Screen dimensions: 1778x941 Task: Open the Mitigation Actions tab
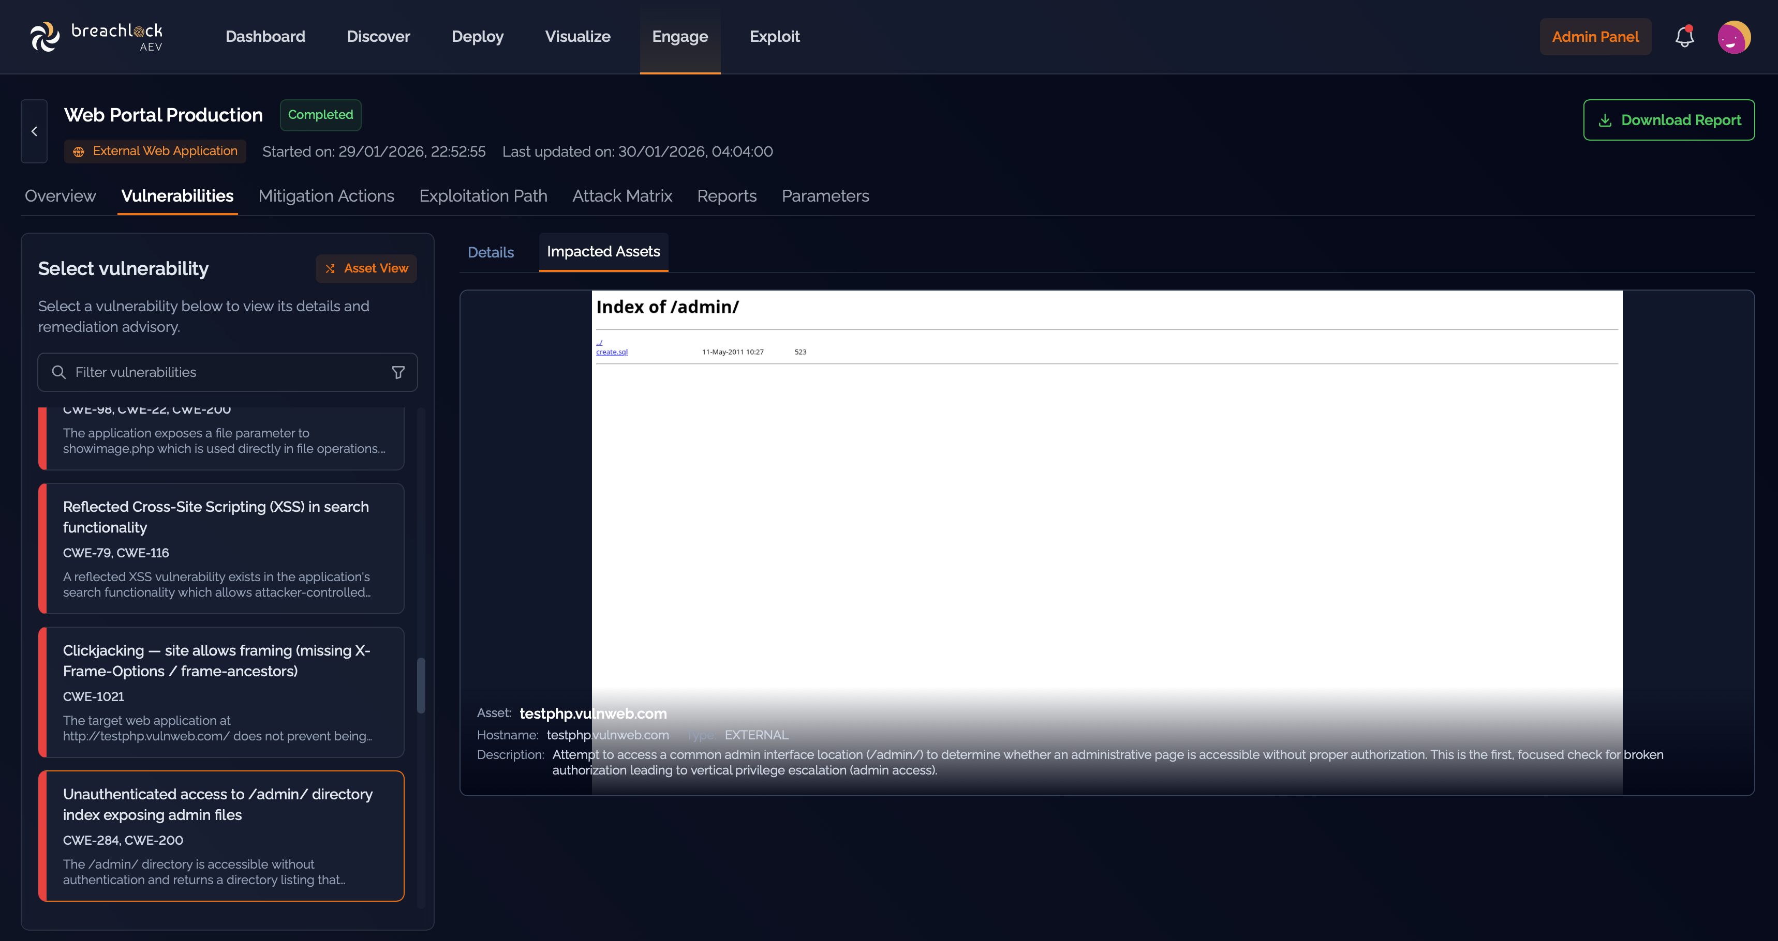[327, 196]
